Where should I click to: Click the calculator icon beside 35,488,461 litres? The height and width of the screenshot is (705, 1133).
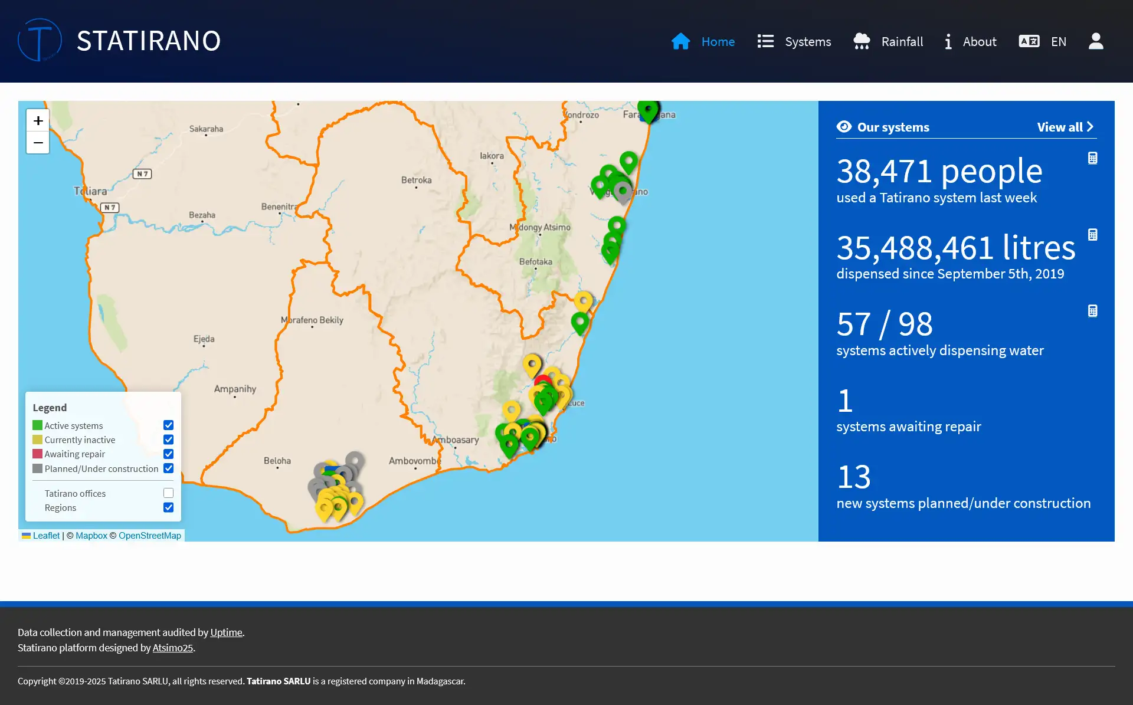pyautogui.click(x=1092, y=235)
